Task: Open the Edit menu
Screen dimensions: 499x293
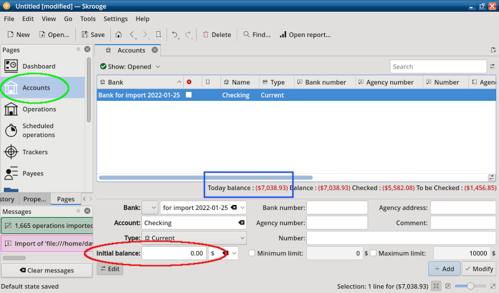Action: pyautogui.click(x=28, y=19)
